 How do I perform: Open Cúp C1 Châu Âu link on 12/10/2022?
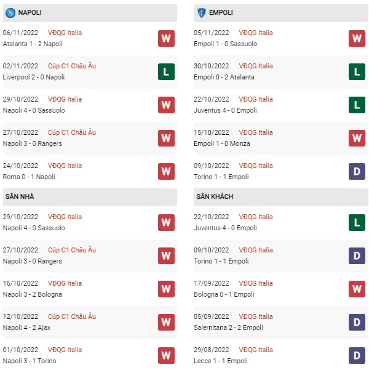(x=72, y=316)
